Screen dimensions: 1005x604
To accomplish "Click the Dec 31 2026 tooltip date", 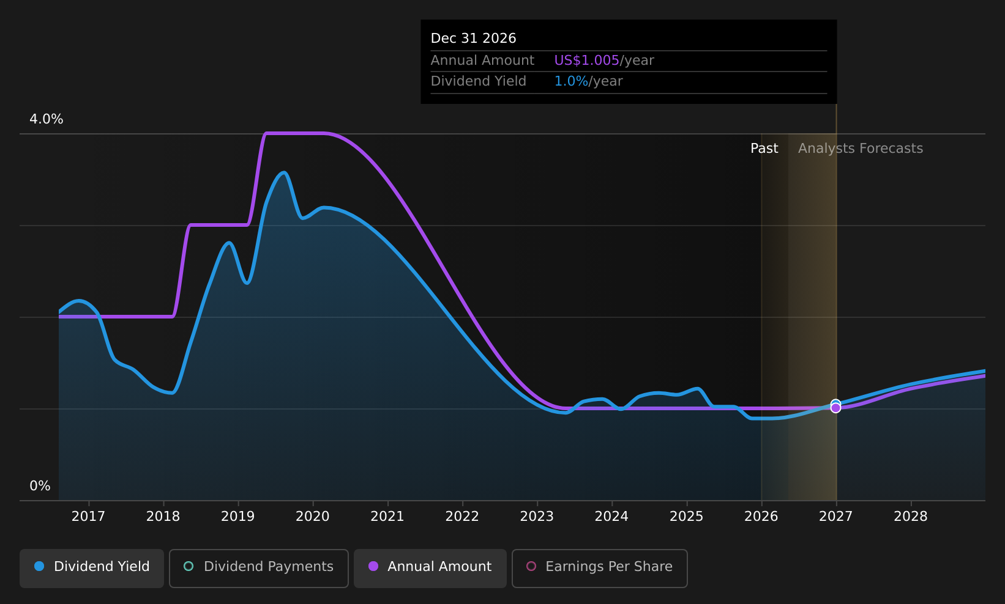I will point(474,39).
